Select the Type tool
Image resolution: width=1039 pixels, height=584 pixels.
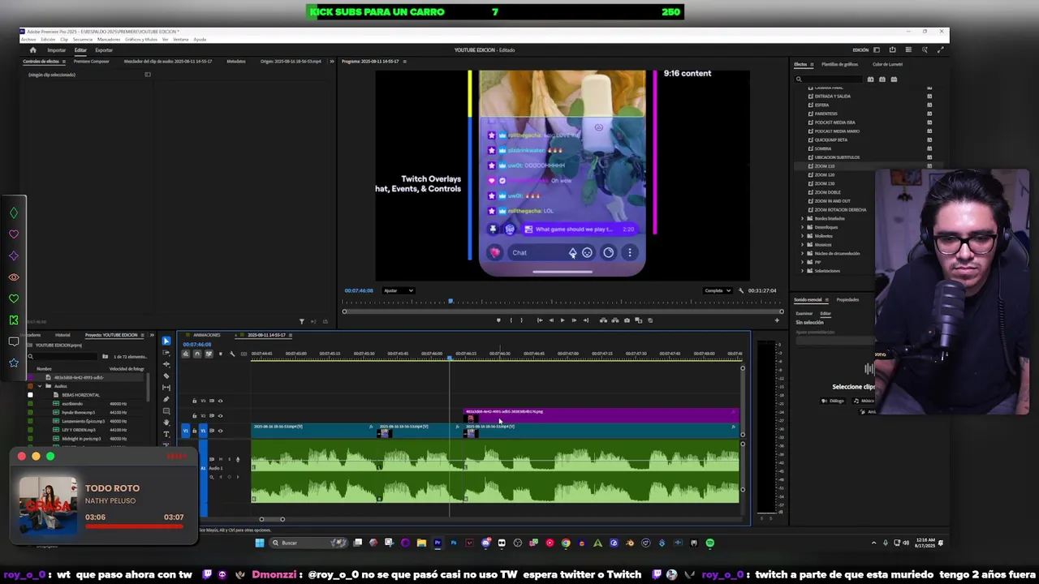click(166, 434)
